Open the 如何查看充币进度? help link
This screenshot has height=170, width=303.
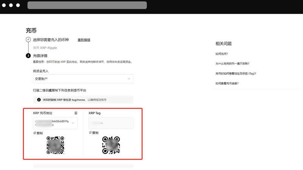click(226, 83)
